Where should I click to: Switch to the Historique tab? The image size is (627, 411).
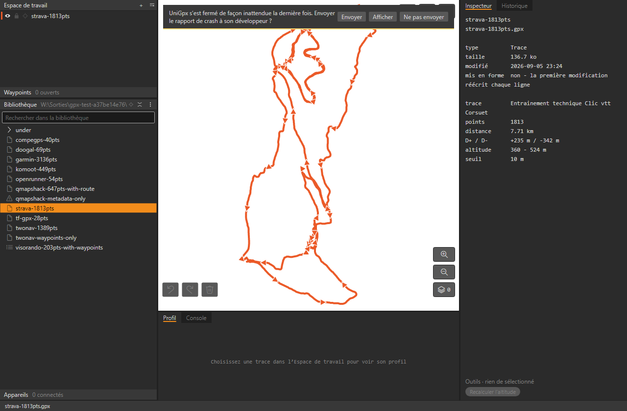(x=514, y=6)
